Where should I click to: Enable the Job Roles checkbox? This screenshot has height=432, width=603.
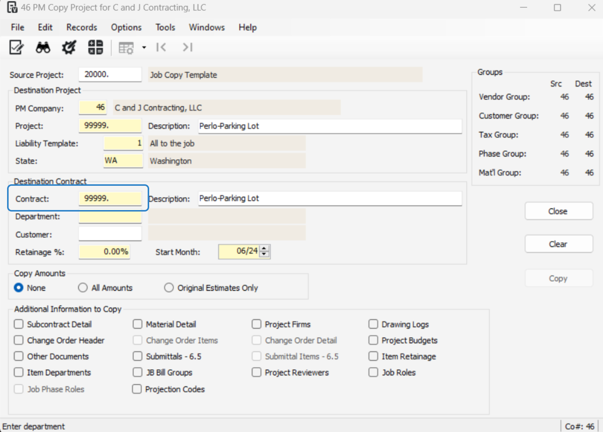373,372
